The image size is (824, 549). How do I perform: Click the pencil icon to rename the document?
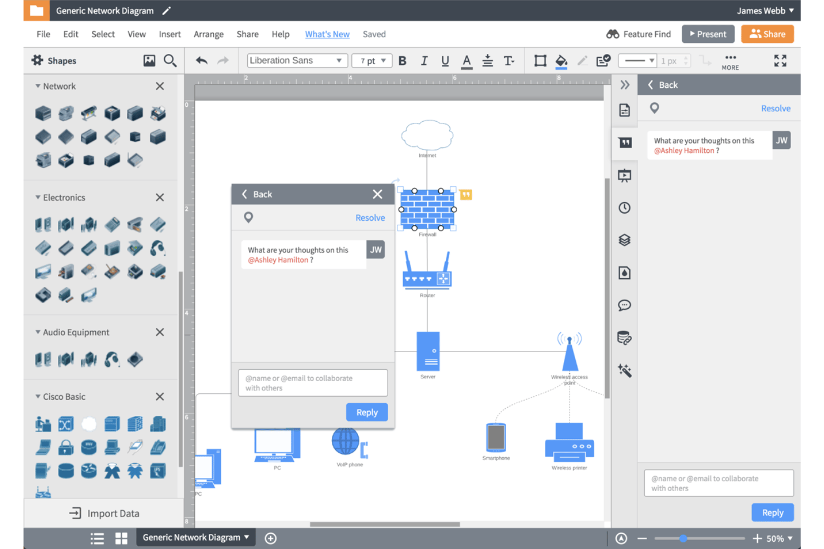pos(166,11)
